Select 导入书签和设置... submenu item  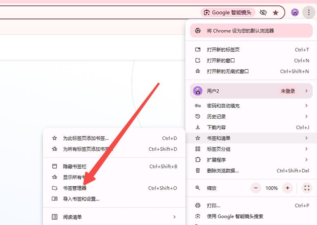click(114, 199)
